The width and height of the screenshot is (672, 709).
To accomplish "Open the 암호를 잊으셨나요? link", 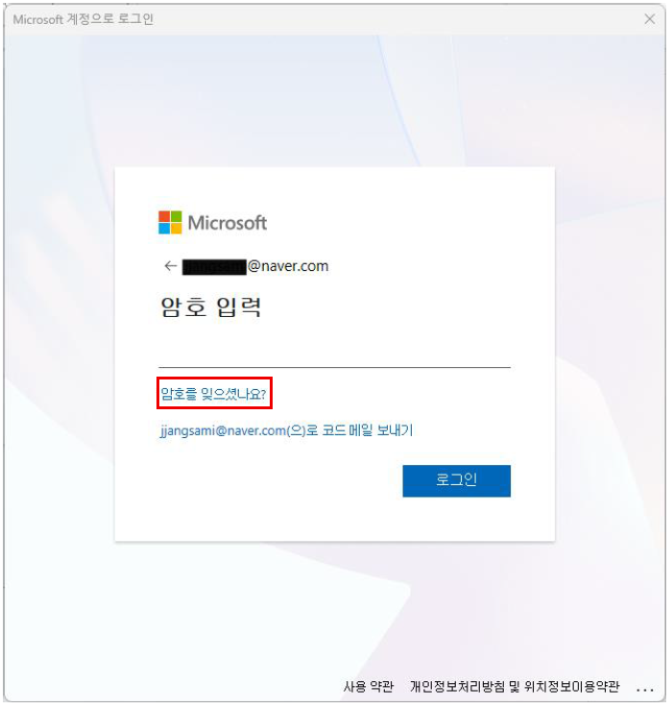I will 214,394.
